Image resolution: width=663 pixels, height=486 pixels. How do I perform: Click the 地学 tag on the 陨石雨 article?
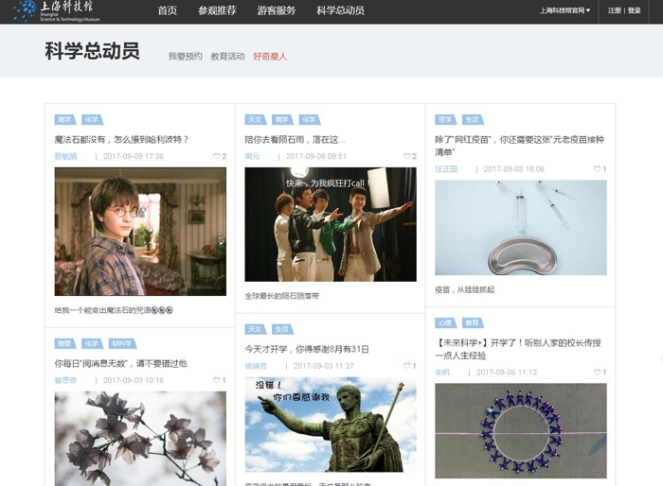pyautogui.click(x=282, y=119)
